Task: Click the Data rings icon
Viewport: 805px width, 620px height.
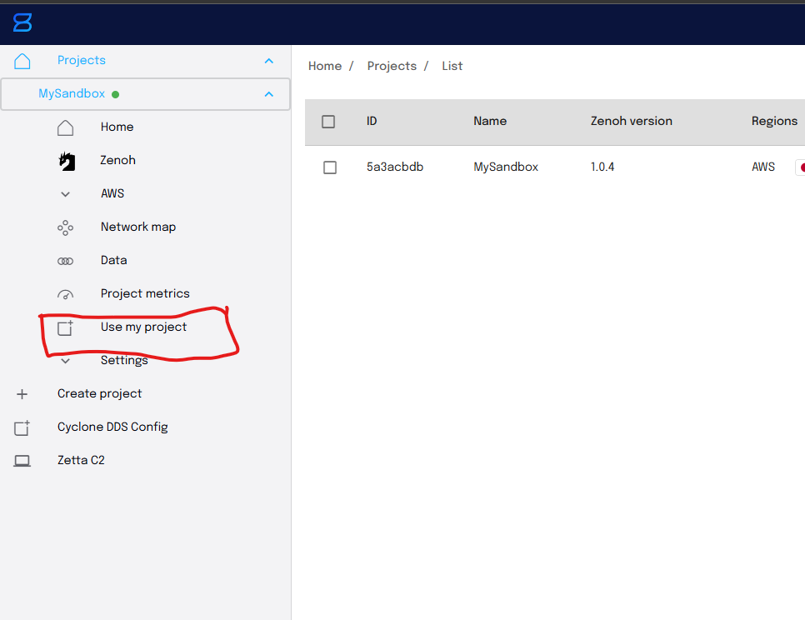Action: tap(65, 261)
